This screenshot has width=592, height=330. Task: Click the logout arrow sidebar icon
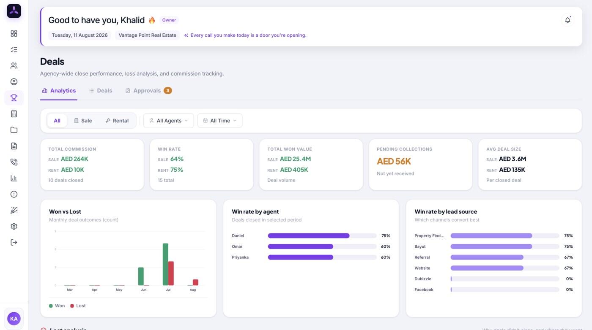[14, 242]
